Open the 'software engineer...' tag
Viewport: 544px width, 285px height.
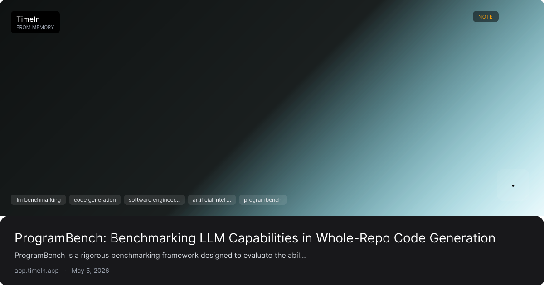coord(154,200)
